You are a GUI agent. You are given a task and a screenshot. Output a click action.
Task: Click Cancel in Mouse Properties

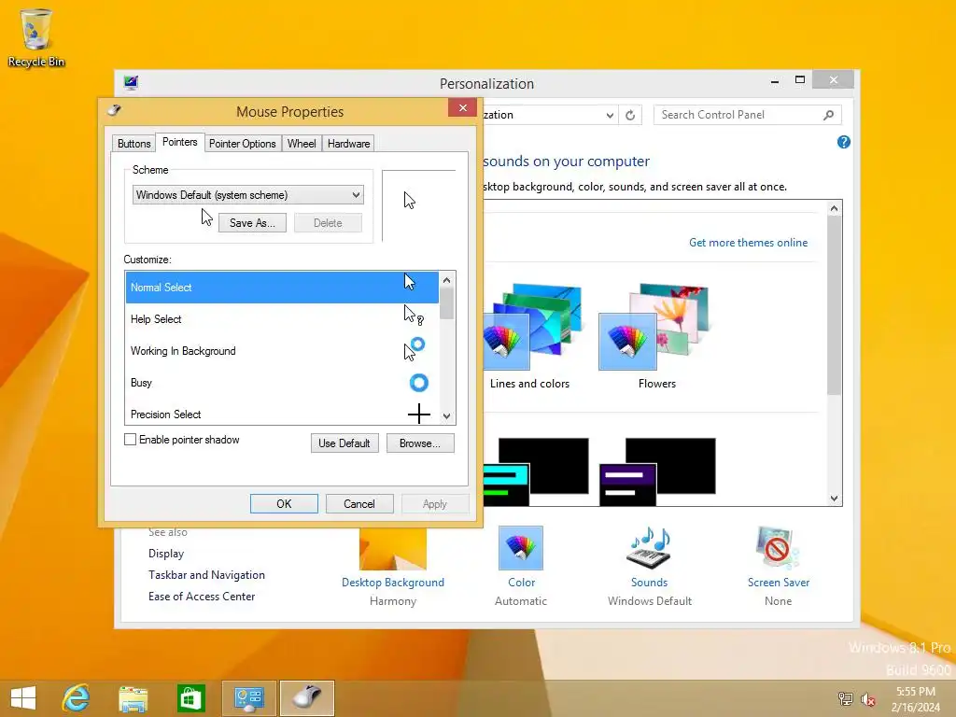click(358, 503)
